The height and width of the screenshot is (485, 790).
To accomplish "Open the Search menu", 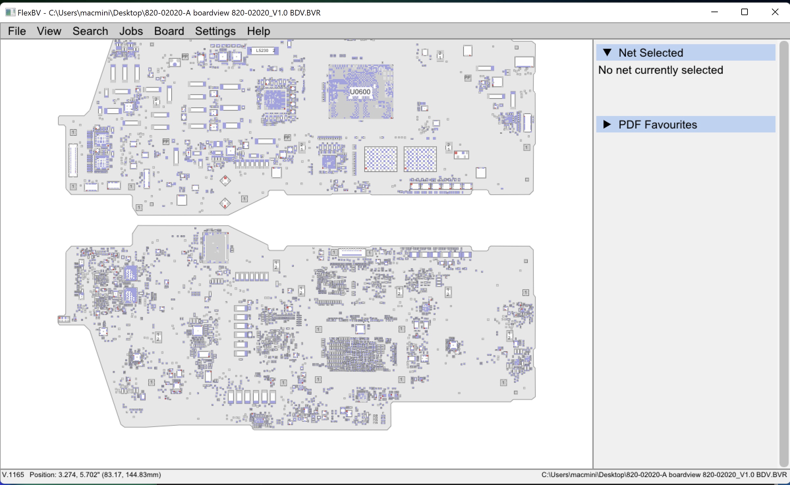I will click(x=90, y=31).
